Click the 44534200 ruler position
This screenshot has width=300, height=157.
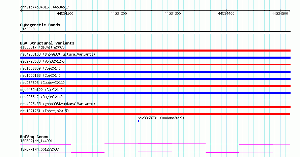119,13
